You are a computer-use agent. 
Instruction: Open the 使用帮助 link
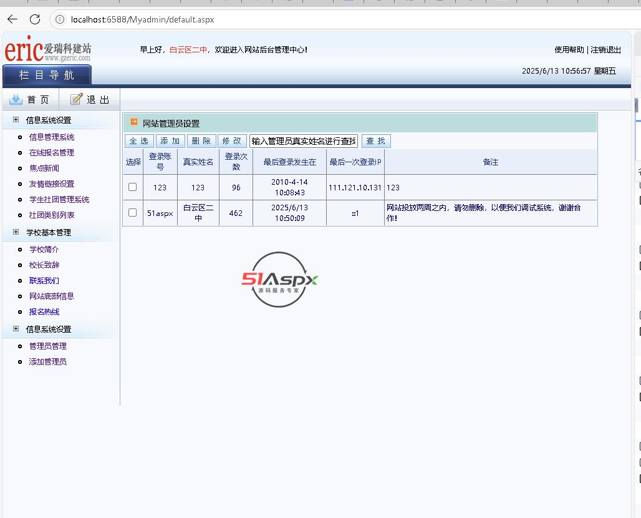pyautogui.click(x=569, y=50)
